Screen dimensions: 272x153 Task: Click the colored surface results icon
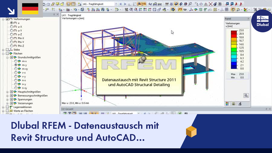click(196, 10)
